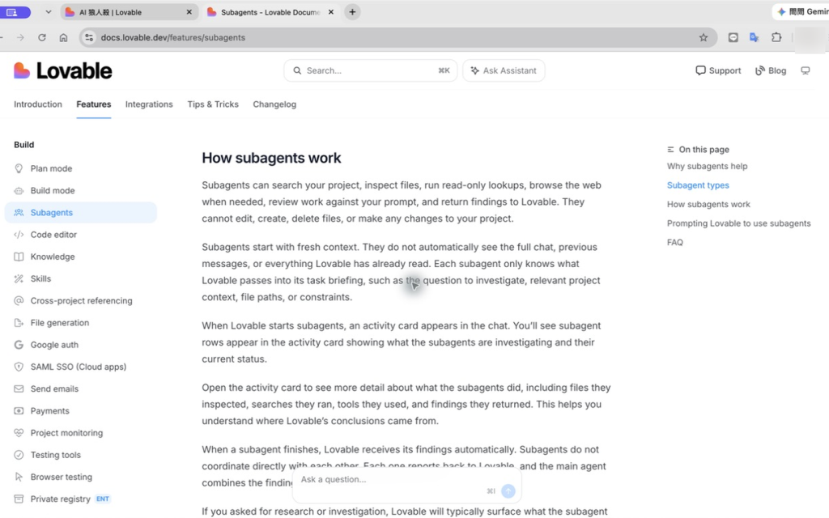Open the Knowledge page
Screen dimensions: 829x518
tap(53, 257)
